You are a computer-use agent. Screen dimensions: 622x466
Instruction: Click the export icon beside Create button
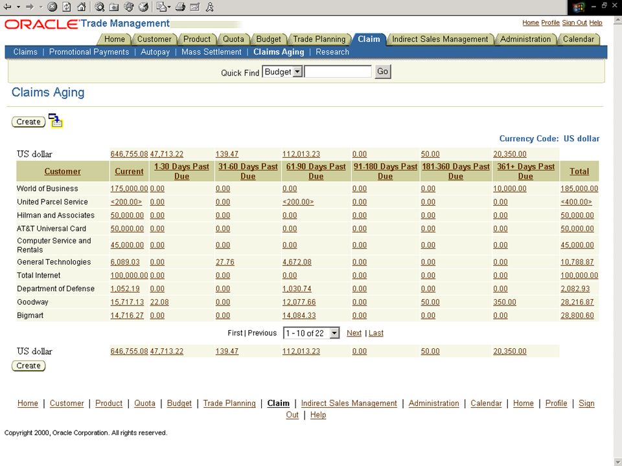point(56,120)
